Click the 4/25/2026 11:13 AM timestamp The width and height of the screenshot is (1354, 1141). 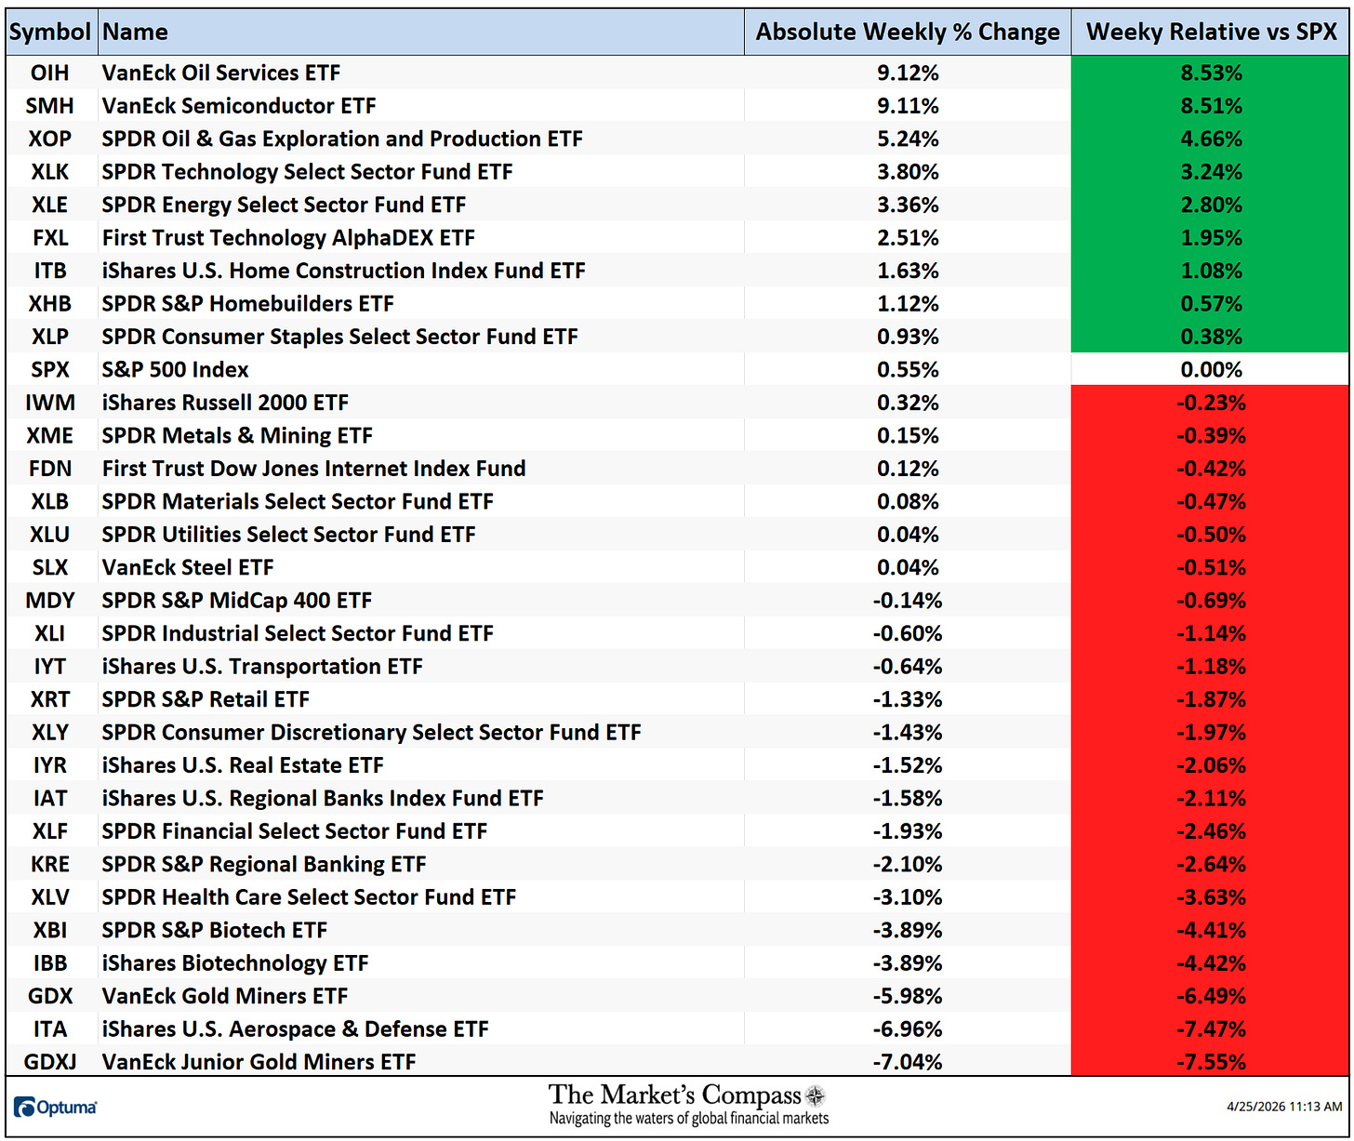(x=1284, y=1107)
